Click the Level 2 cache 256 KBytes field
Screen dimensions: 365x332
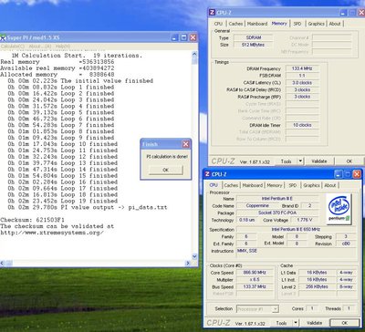coord(317,286)
